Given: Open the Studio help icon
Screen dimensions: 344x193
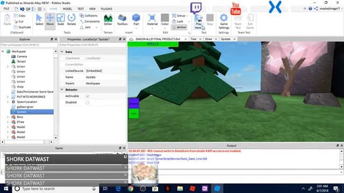Looking at the screenshot, I should pos(310,9).
